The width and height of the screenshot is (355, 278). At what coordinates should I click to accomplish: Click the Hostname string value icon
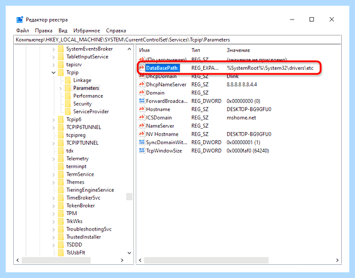click(142, 109)
